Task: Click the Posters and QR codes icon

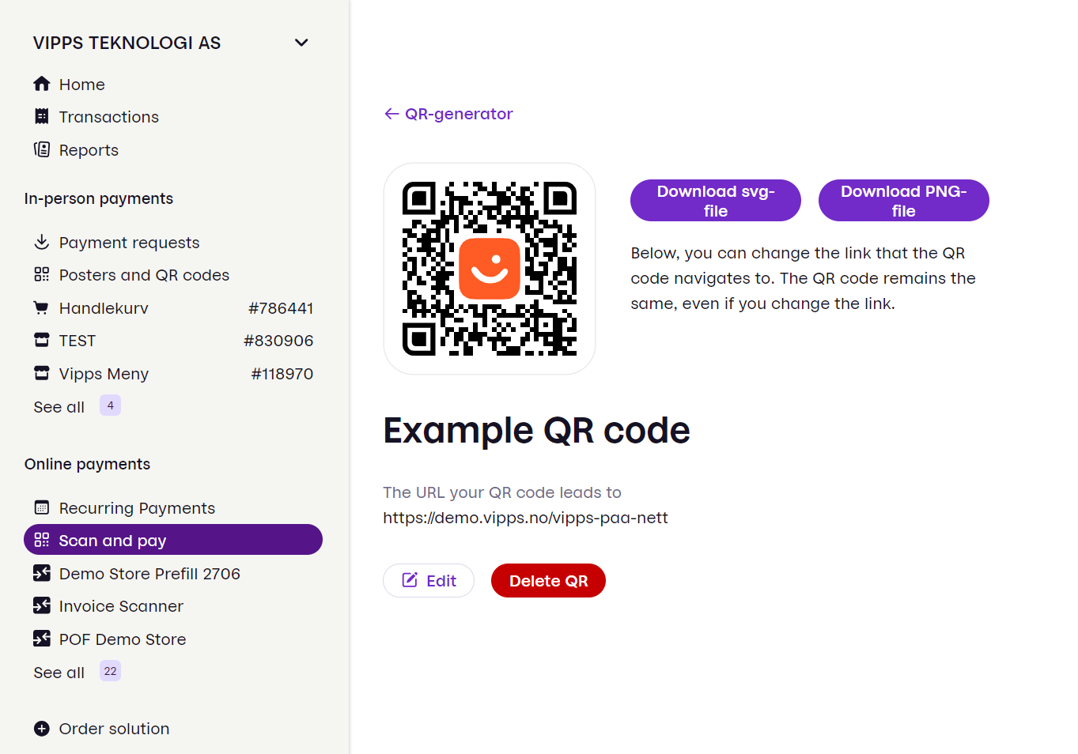Action: click(42, 274)
